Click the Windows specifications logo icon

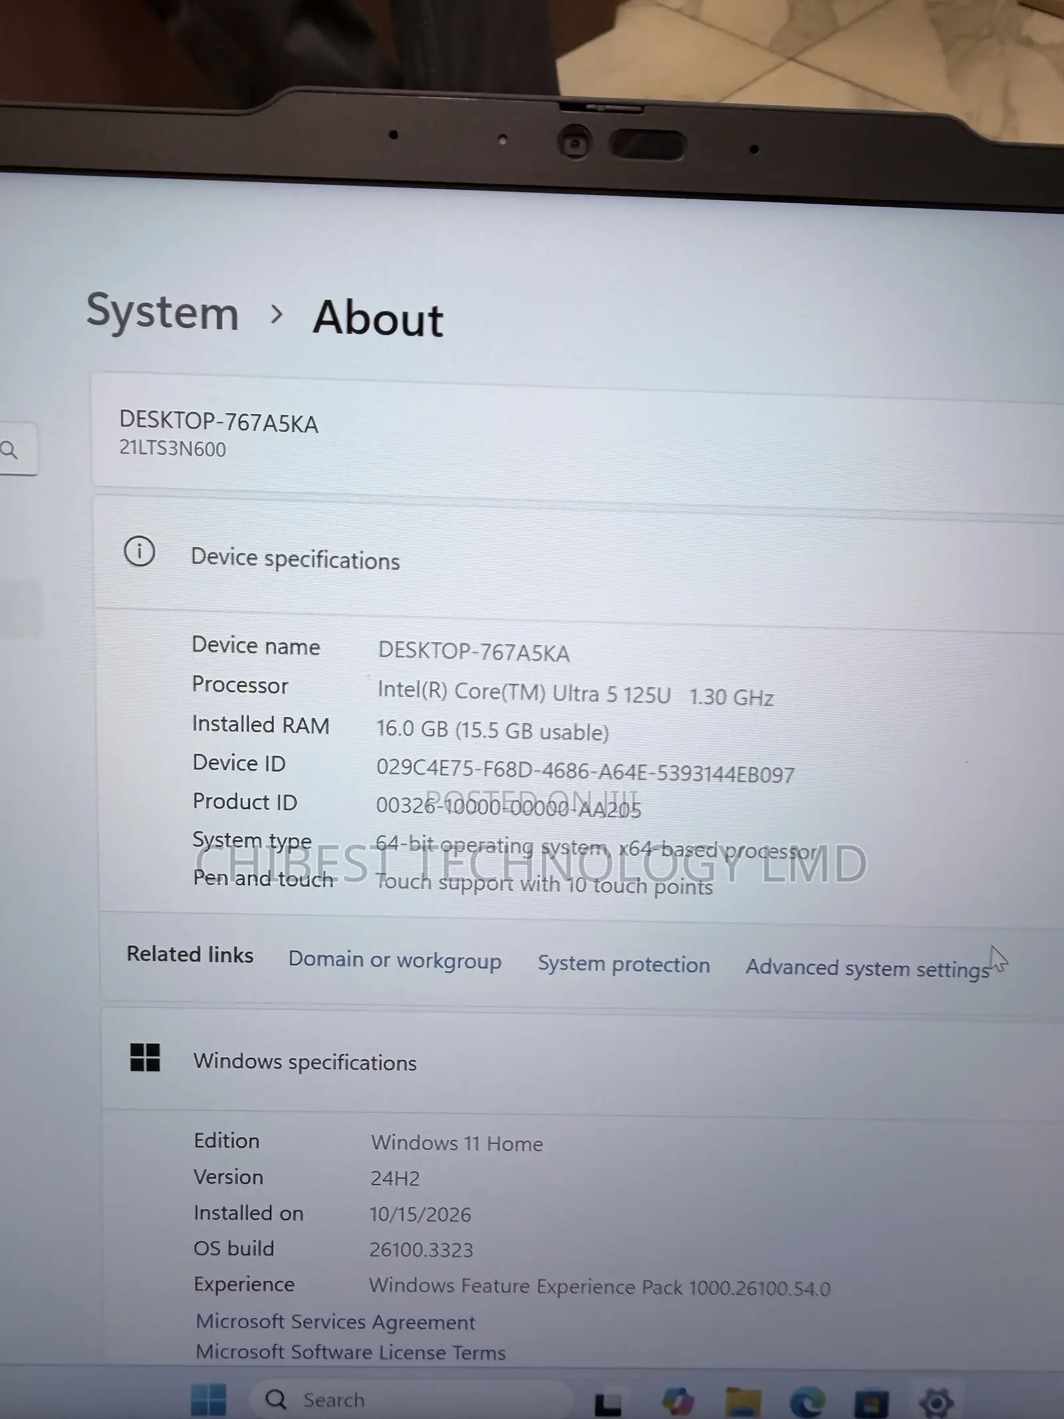tap(145, 1057)
